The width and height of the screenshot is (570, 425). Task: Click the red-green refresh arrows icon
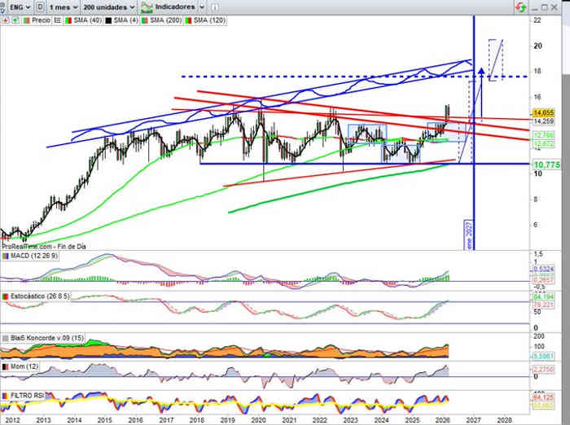click(519, 6)
